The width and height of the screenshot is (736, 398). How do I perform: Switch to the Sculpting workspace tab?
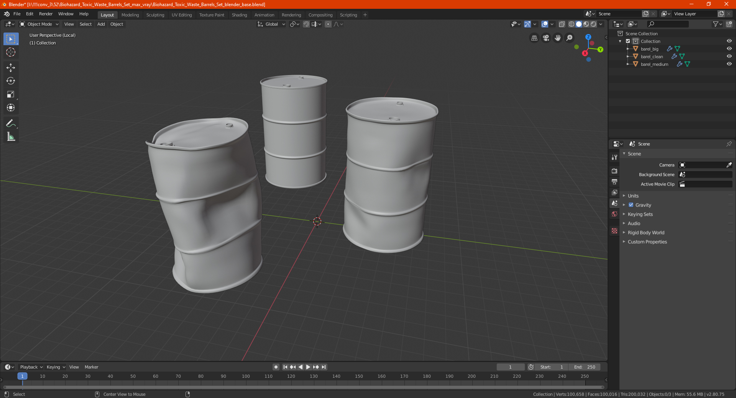tap(155, 15)
